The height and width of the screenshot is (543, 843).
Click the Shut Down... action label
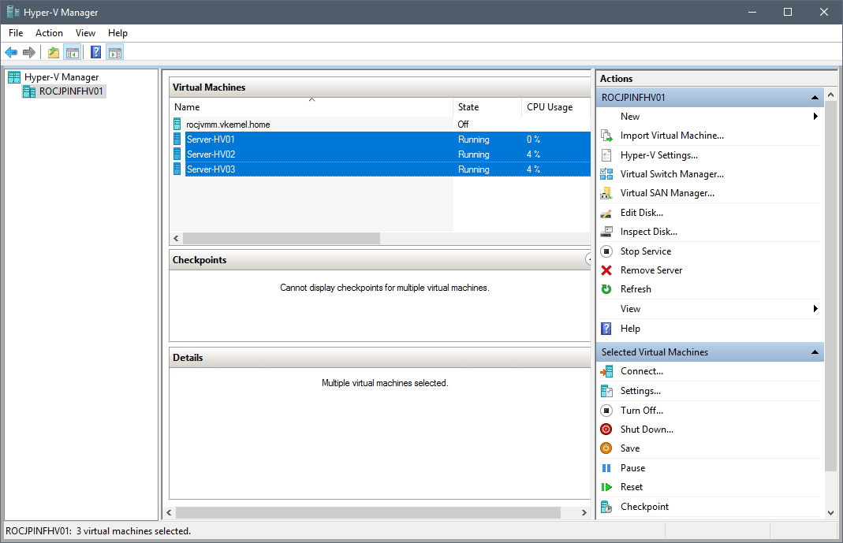(647, 430)
